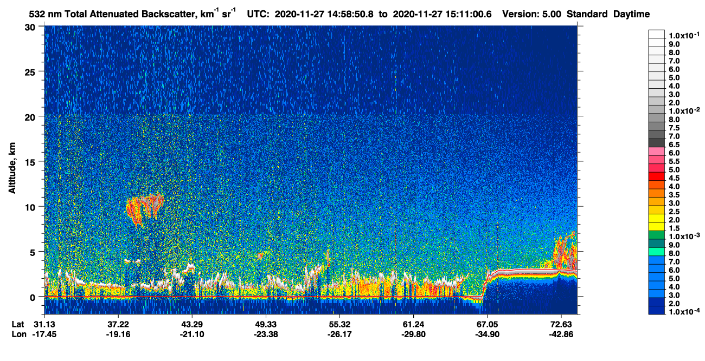
Task: Click the 1.0x10^-2 colorbar label
Action: pyautogui.click(x=683, y=111)
